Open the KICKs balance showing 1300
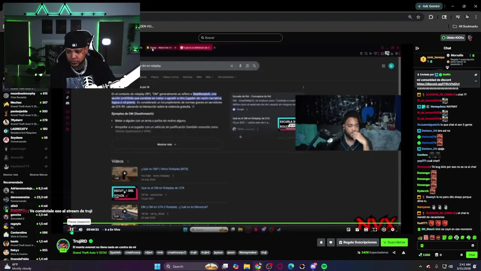The height and width of the screenshot is (271, 481). [x=424, y=255]
